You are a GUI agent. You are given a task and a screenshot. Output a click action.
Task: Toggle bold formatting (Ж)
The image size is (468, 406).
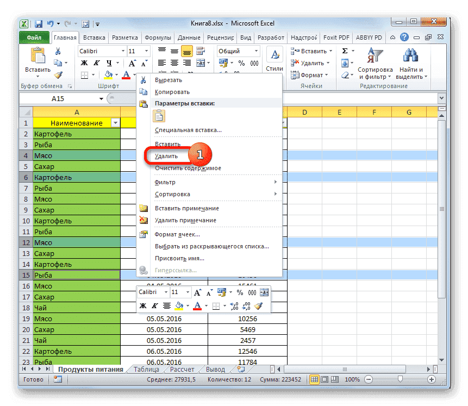tap(83, 63)
